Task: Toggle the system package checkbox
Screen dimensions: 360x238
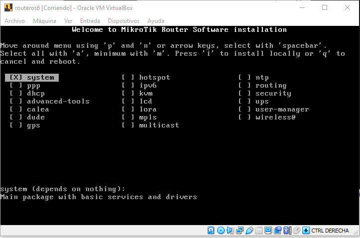Action: (x=16, y=78)
